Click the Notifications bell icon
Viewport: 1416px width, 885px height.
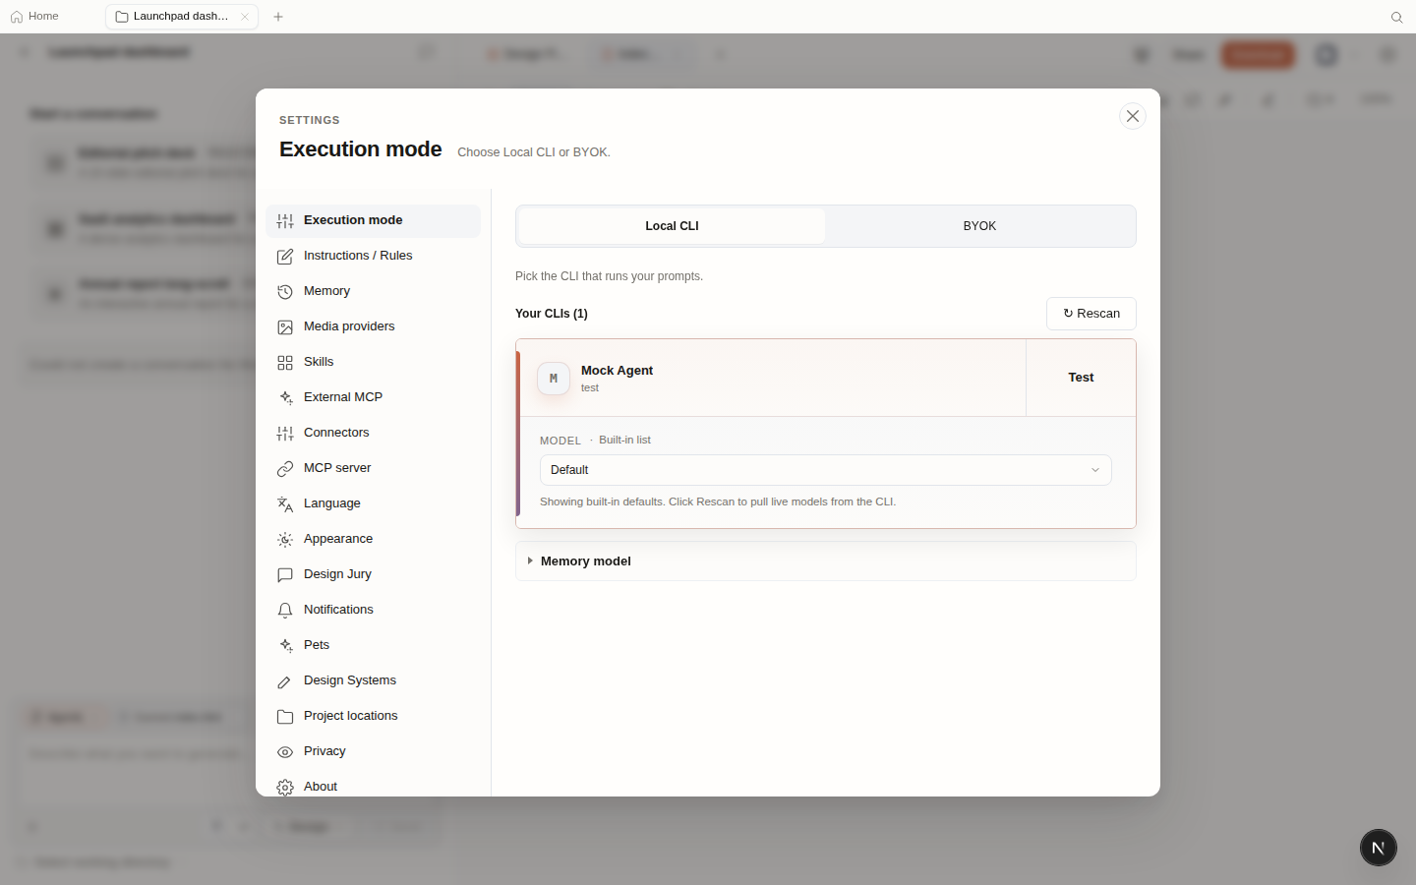point(285,611)
